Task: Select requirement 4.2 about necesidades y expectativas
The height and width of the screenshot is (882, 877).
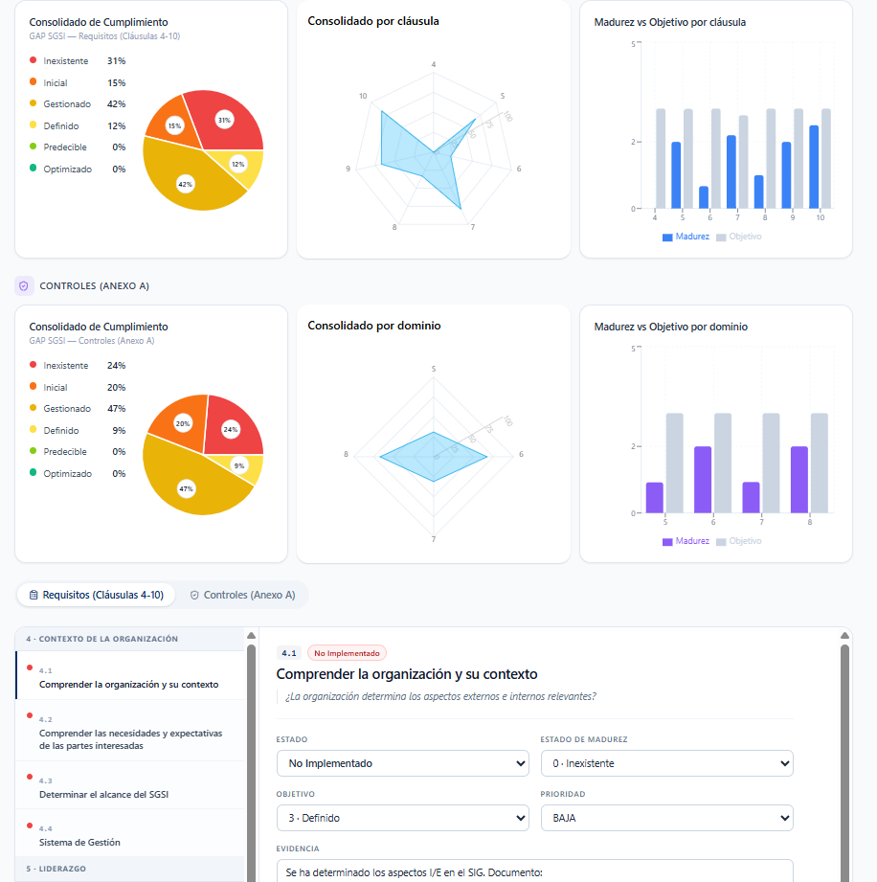Action: click(131, 731)
